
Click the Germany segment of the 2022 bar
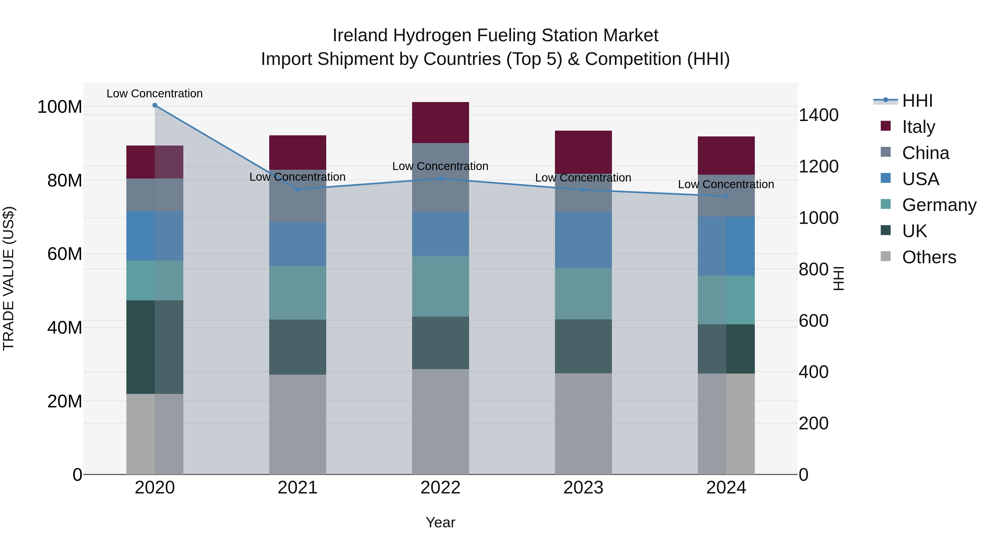pyautogui.click(x=440, y=286)
